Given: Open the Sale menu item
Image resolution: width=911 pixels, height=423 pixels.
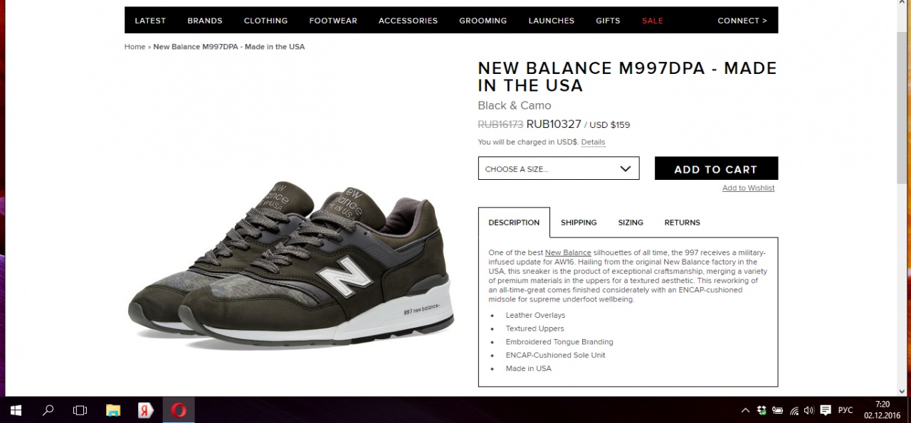Looking at the screenshot, I should pyautogui.click(x=652, y=21).
